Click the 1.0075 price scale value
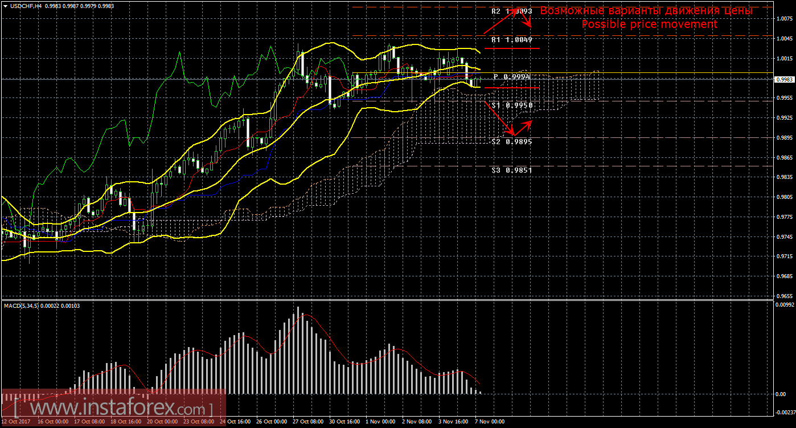This screenshot has height=428, width=796. coord(784,19)
